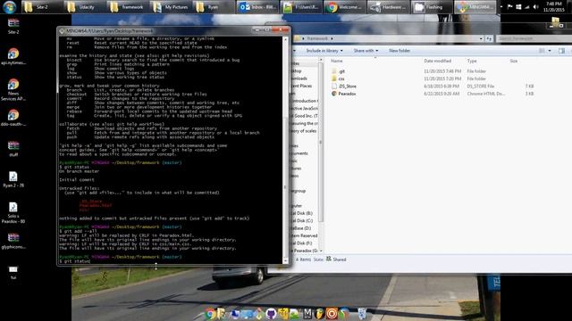Click the terminal scrollbar down arrow

coord(286,261)
